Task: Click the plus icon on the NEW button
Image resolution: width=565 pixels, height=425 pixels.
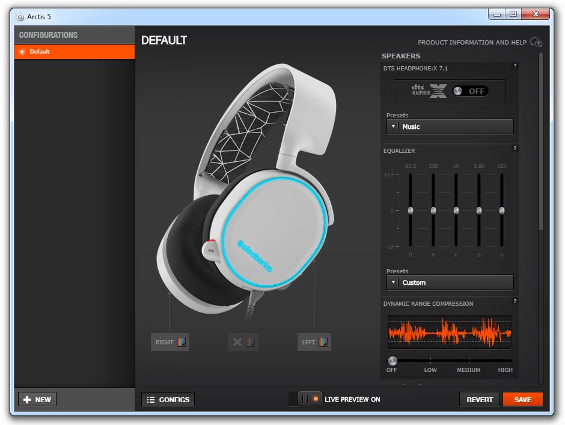Action: [27, 400]
